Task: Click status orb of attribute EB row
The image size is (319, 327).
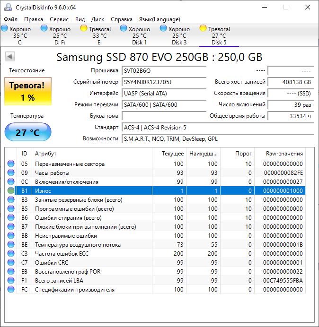Action: coord(11,271)
